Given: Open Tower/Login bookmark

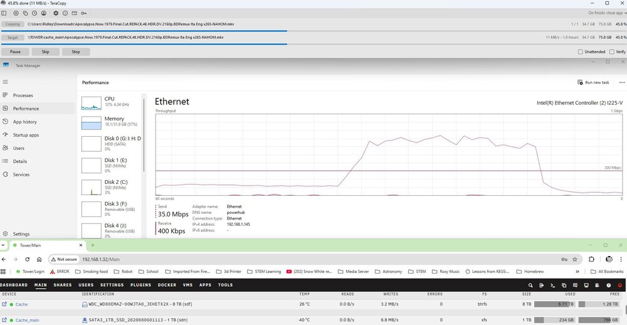Looking at the screenshot, I should [30, 272].
